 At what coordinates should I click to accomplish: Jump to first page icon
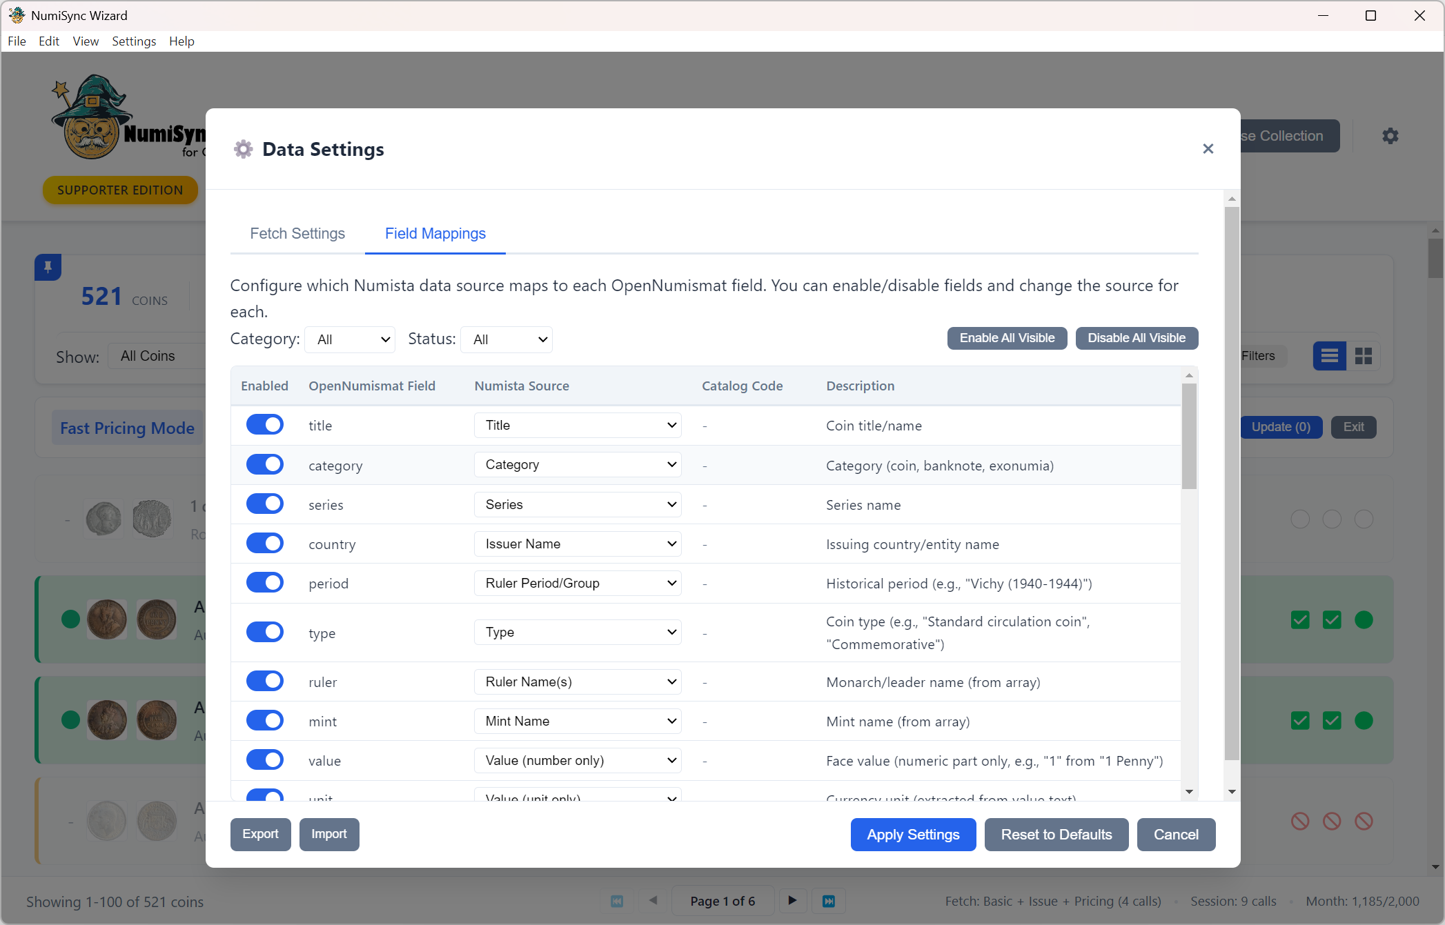(x=617, y=901)
